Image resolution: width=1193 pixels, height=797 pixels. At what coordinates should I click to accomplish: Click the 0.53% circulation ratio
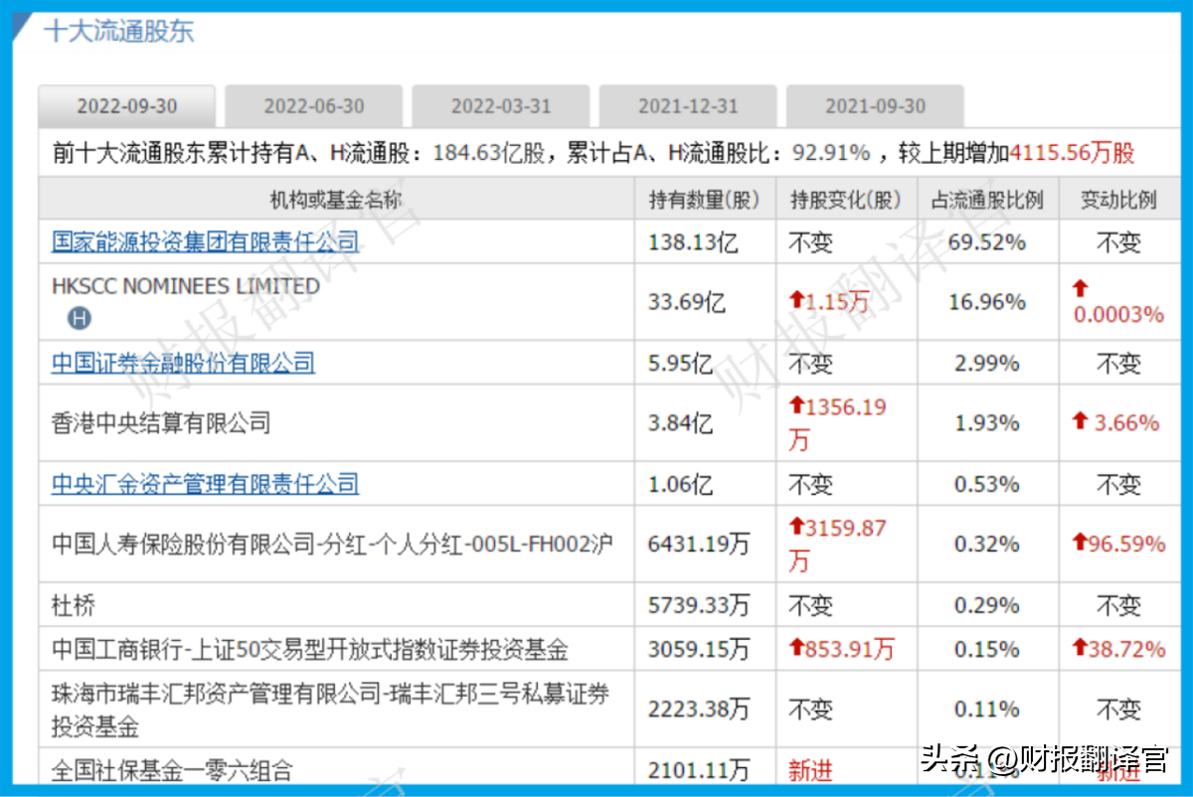point(987,484)
